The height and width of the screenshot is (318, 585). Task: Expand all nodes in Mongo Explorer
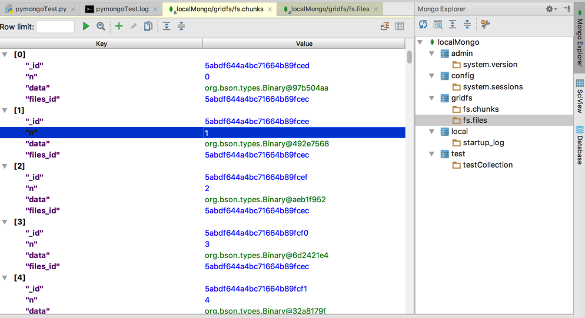(x=453, y=25)
